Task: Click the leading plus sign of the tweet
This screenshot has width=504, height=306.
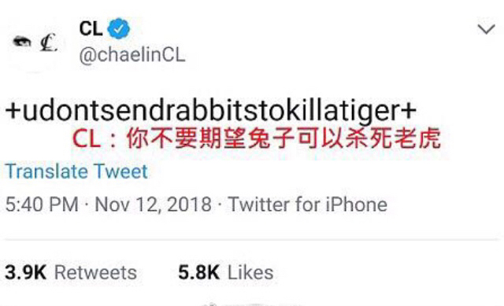Action: [x=13, y=111]
